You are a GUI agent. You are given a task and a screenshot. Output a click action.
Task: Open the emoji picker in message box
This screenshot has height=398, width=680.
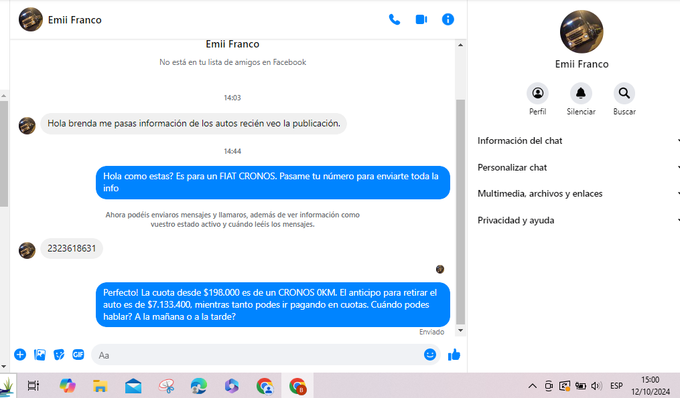pyautogui.click(x=429, y=355)
